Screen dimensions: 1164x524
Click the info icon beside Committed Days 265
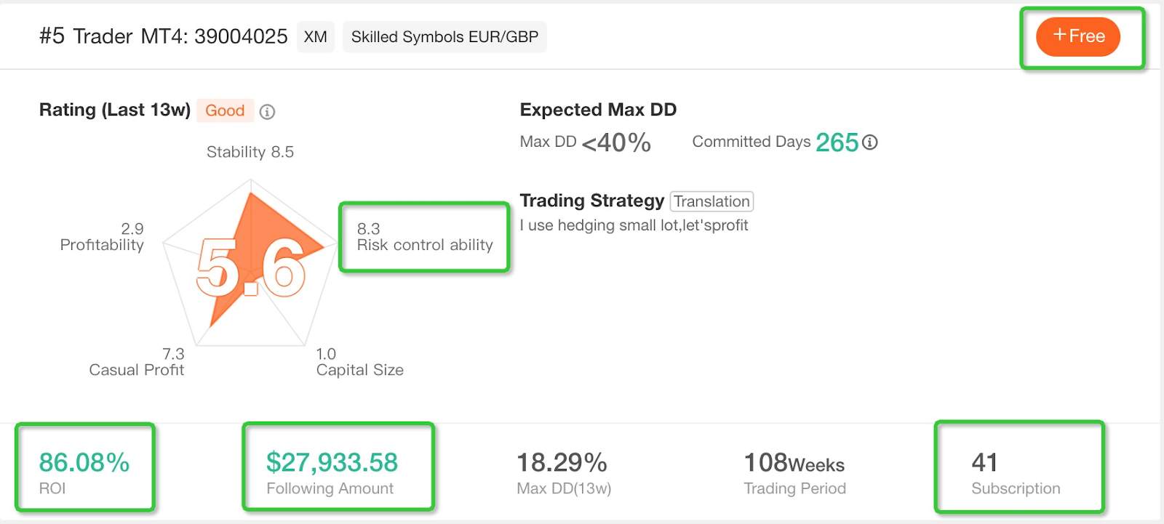click(869, 142)
